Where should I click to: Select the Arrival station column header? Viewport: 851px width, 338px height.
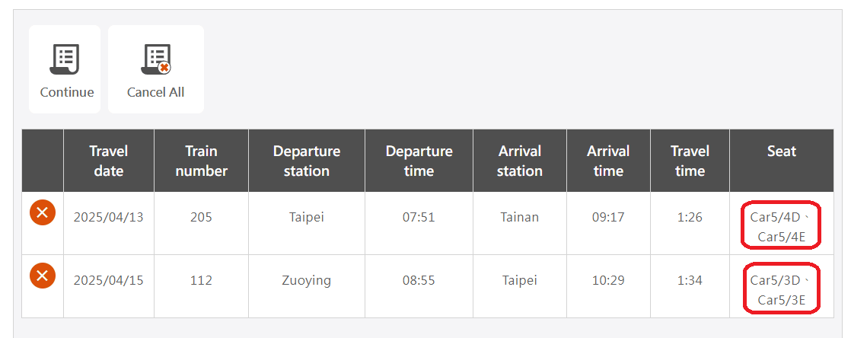[519, 161]
